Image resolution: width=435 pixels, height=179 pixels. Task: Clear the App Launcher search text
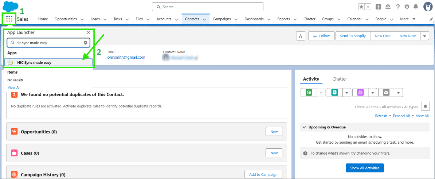[x=86, y=43]
